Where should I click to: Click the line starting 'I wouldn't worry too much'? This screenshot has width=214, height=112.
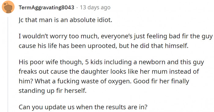coord(116,36)
